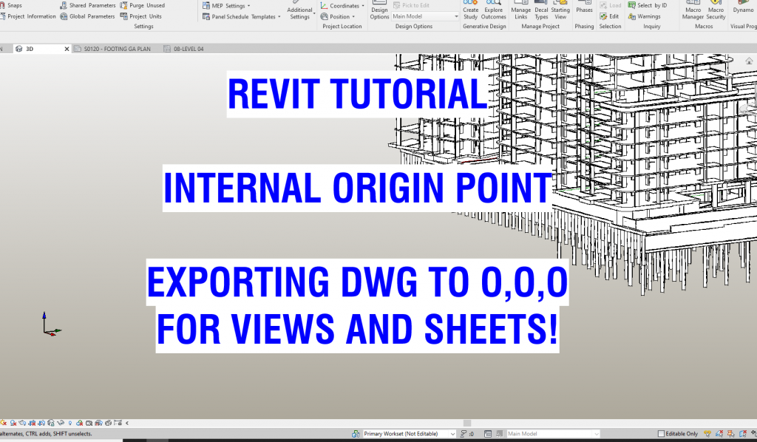Screen dimensions: 757x442
Task: Expand Coordinates dropdown
Action: tap(343, 6)
